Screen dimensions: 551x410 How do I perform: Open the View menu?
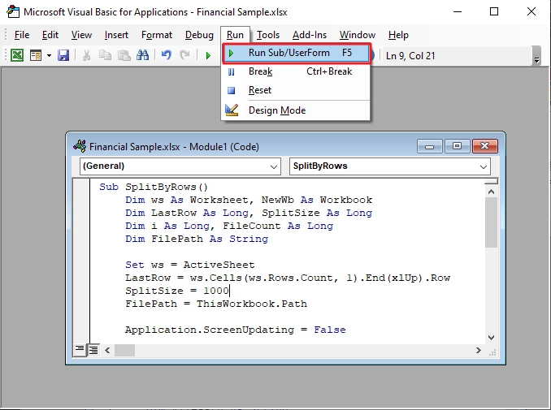point(81,35)
